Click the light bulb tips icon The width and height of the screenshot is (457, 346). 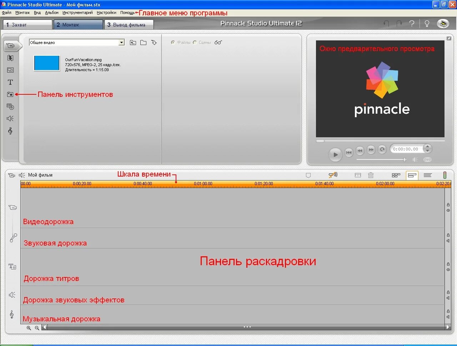(427, 24)
